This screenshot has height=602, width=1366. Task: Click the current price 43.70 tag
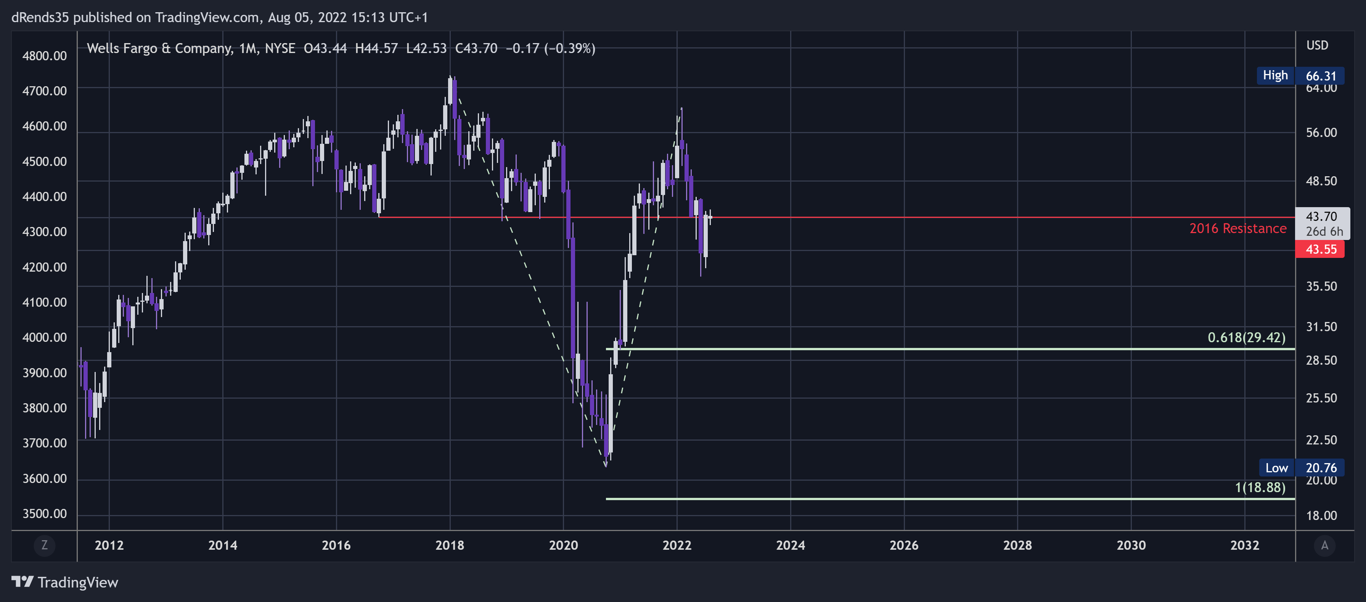(x=1321, y=216)
